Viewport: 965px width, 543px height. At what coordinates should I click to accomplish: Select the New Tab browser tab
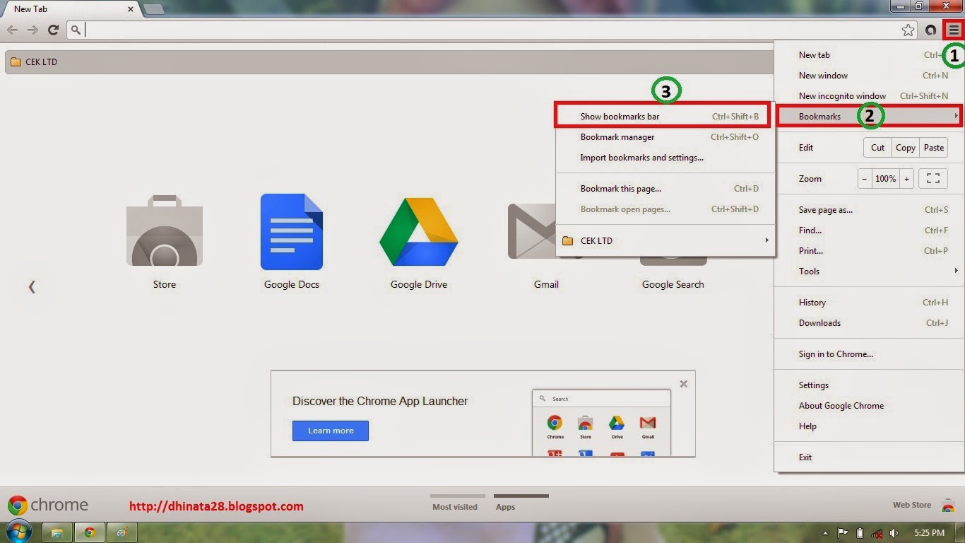click(x=69, y=9)
